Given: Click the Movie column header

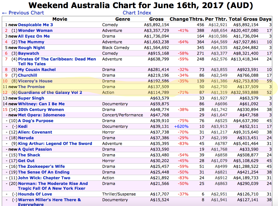Looking at the screenshot, I should point(60,19).
